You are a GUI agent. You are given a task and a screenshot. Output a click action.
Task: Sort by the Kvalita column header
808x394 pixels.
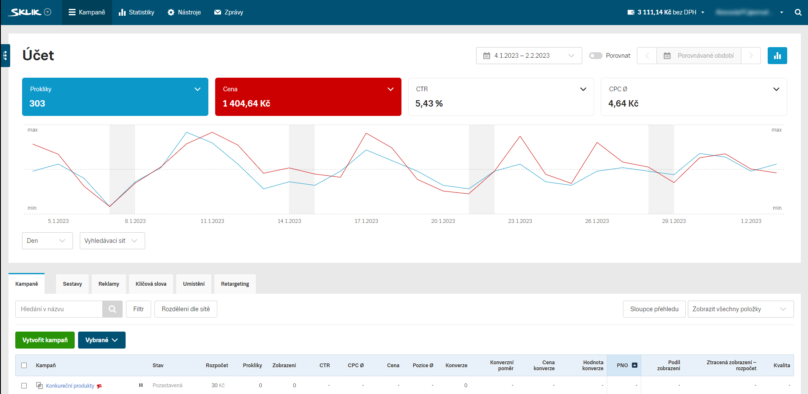pyautogui.click(x=782, y=365)
